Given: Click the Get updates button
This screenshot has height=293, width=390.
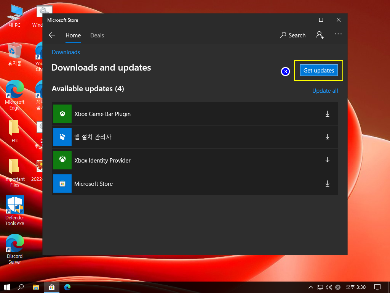Looking at the screenshot, I should tap(319, 71).
